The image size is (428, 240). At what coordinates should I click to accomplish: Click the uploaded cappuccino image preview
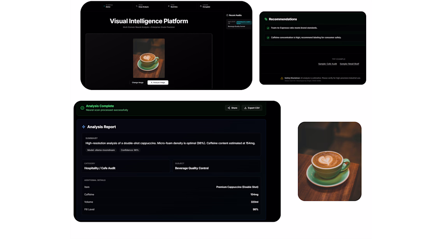[x=149, y=58]
